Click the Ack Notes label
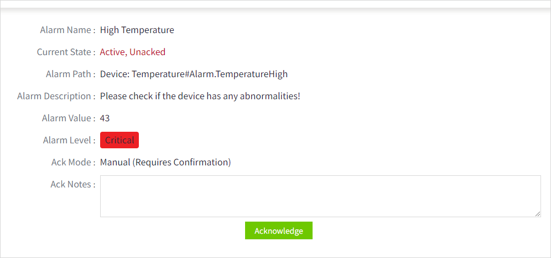Viewport: 551px width, 258px height. (72, 184)
